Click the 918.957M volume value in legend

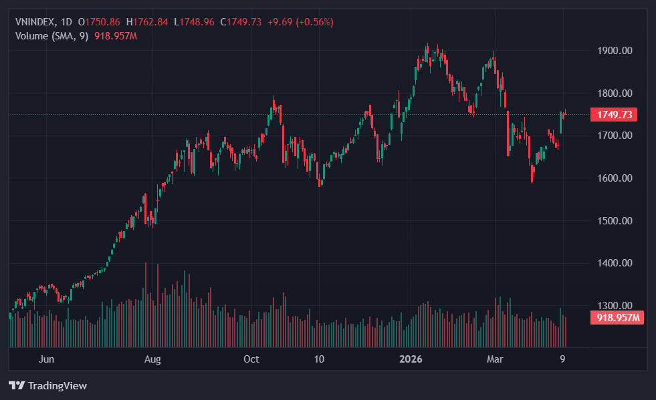(116, 35)
